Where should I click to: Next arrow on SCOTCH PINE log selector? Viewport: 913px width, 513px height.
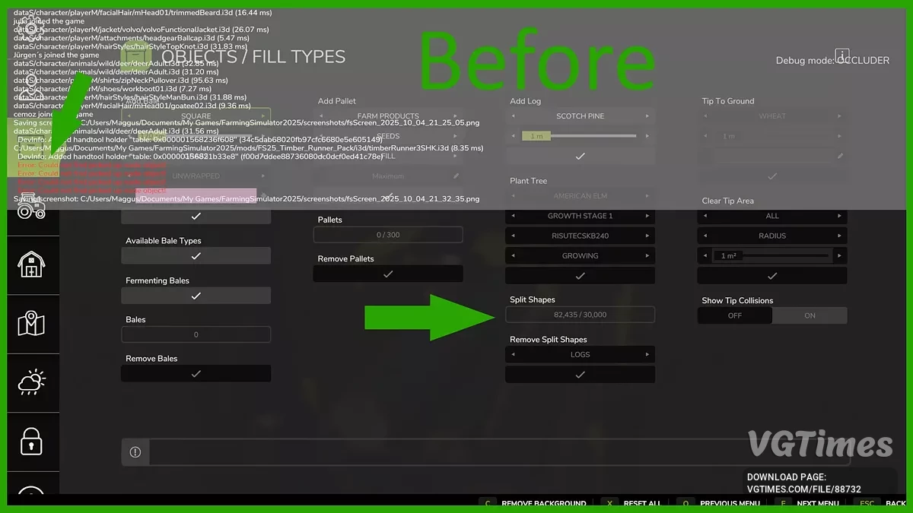[x=647, y=116]
